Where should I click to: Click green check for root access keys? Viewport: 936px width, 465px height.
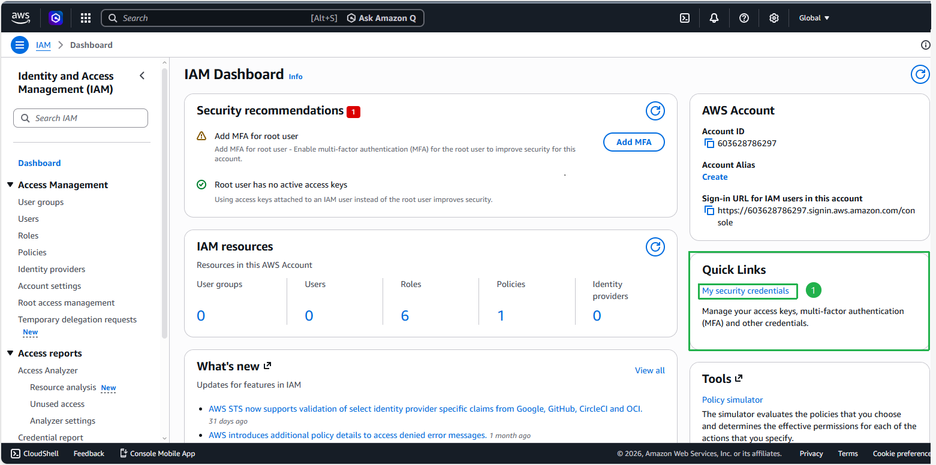tap(201, 185)
